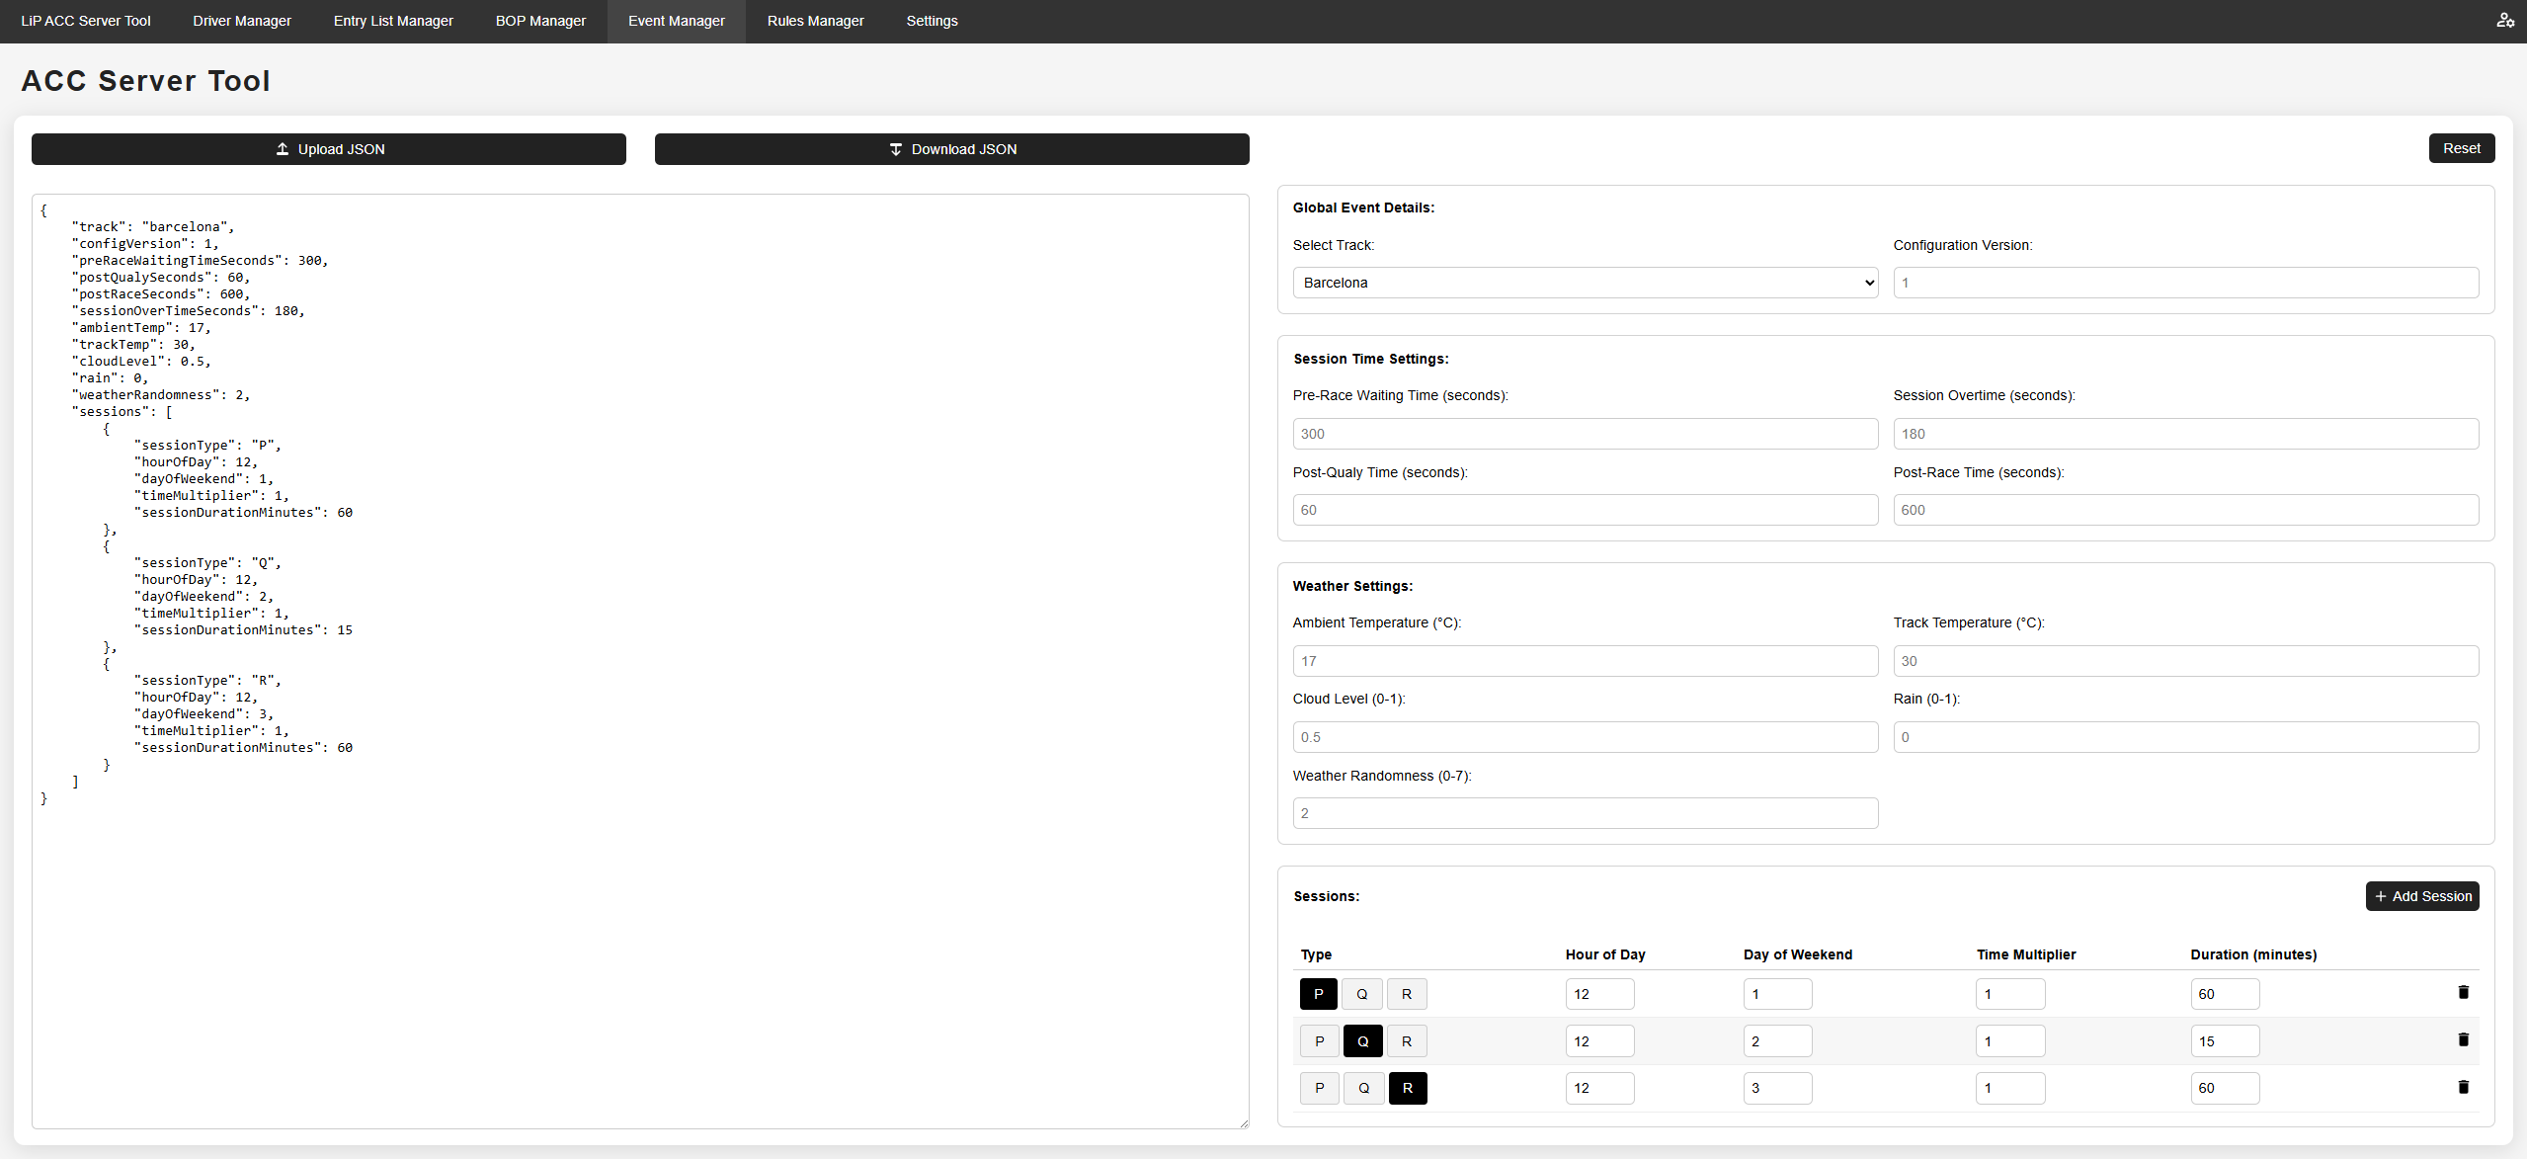Focus the Session Overtime seconds field
The image size is (2527, 1159).
2185,434
